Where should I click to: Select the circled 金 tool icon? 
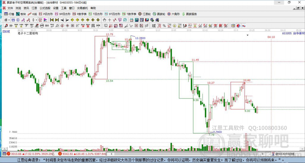tap(175, 26)
